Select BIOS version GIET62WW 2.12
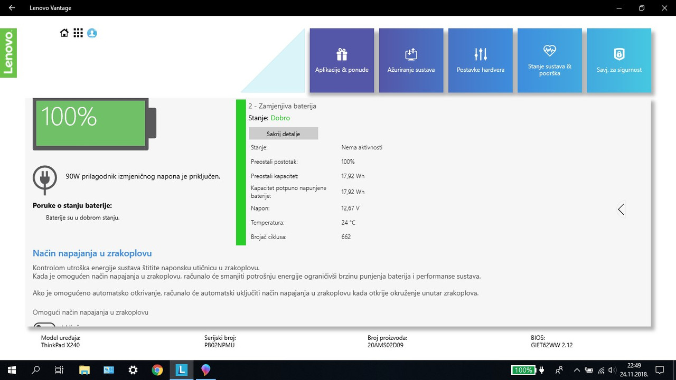Screen dimensions: 676x380 point(551,345)
